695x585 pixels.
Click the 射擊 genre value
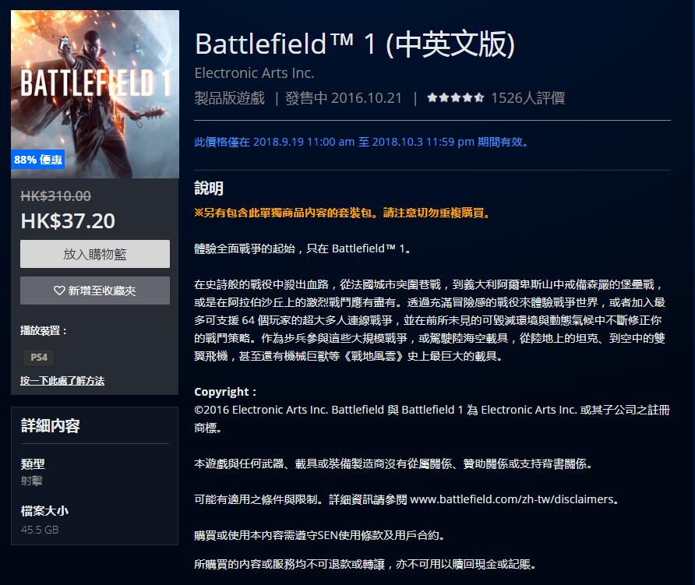(x=32, y=481)
